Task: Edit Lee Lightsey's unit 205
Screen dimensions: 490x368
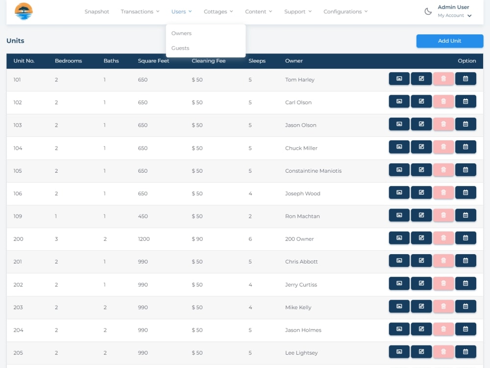Action: coord(421,352)
